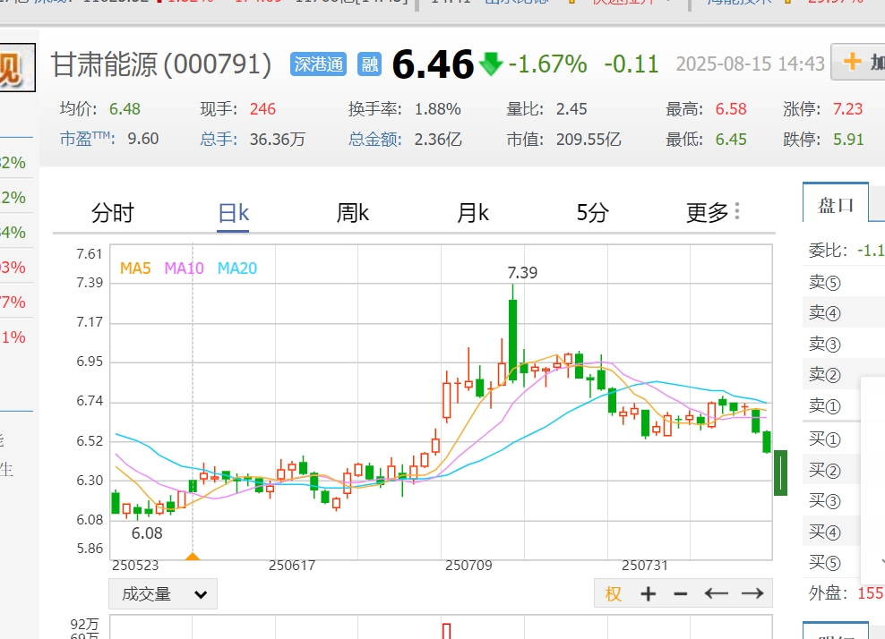Click the MA10 legend label
This screenshot has width=885, height=639.
coord(184,268)
